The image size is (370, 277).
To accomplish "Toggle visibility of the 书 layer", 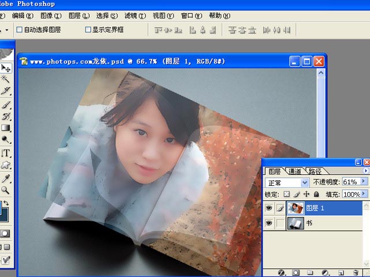I will [269, 223].
